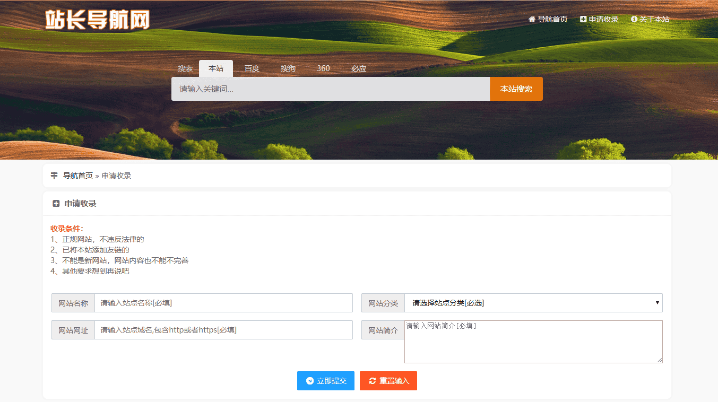Open 申请收录 in the top navigation
This screenshot has height=402, width=718.
coord(600,19)
